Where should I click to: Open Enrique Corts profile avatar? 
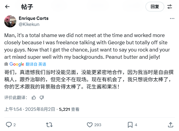pos(10,21)
